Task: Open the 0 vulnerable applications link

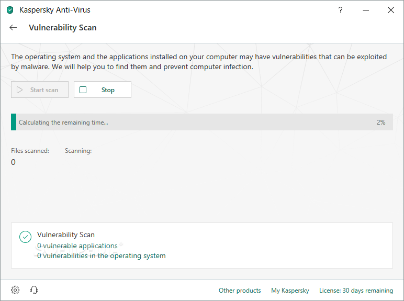Action: pos(77,246)
